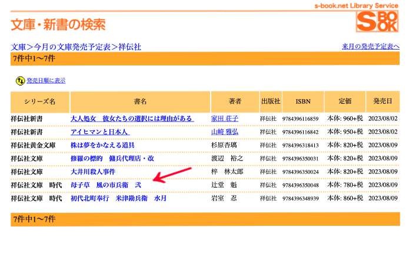Open the book アイヒマンと日本人

coord(99,132)
